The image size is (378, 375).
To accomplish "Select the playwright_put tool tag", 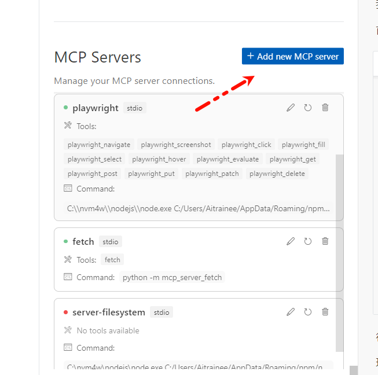I will (x=151, y=174).
